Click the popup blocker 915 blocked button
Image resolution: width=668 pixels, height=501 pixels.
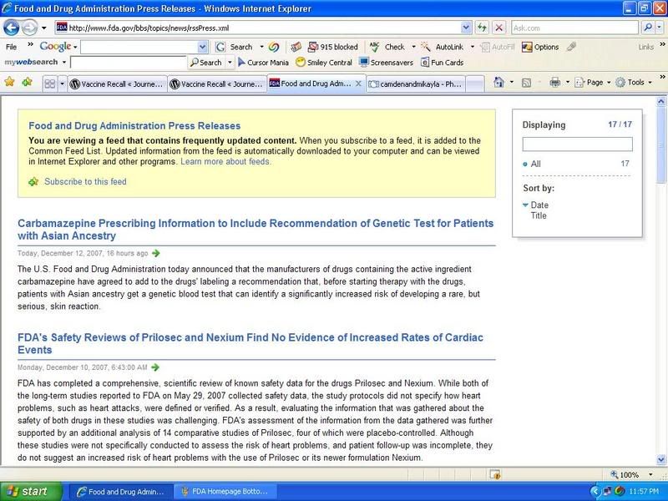pyautogui.click(x=333, y=47)
